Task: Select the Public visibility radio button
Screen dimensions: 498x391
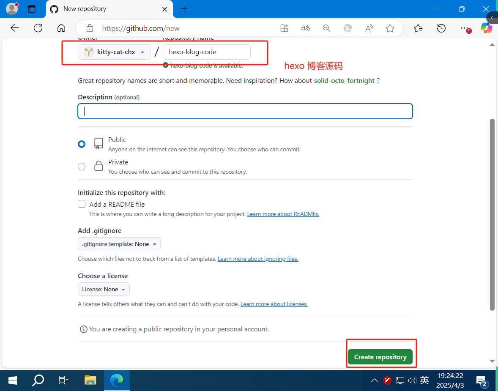Action: point(82,144)
